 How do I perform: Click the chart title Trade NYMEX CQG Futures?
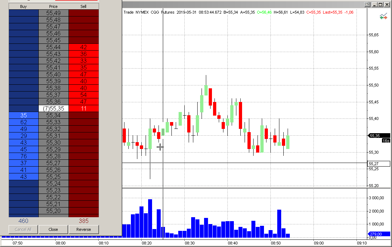pos(149,12)
